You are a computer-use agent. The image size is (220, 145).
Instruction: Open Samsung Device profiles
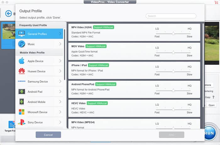pos(39,81)
